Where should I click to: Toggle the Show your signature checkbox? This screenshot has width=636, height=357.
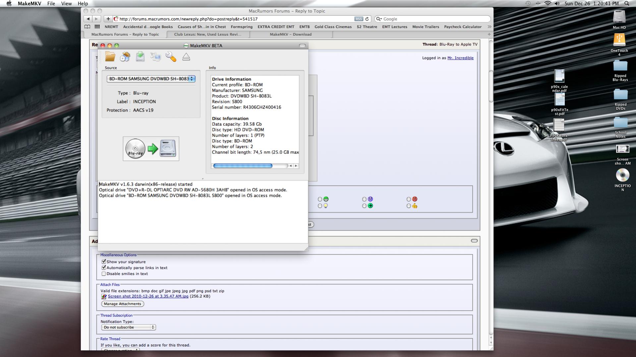click(x=104, y=261)
